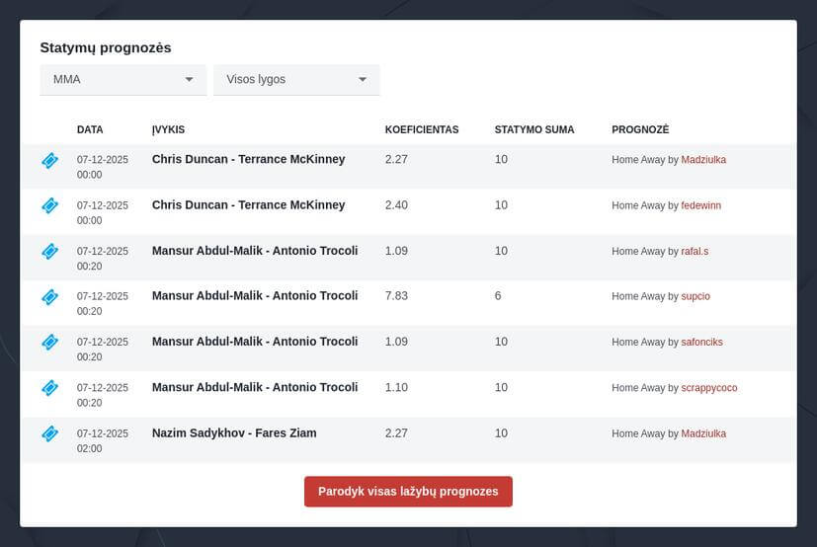Click ticket icon in fedewinn's prediction row

coord(49,205)
